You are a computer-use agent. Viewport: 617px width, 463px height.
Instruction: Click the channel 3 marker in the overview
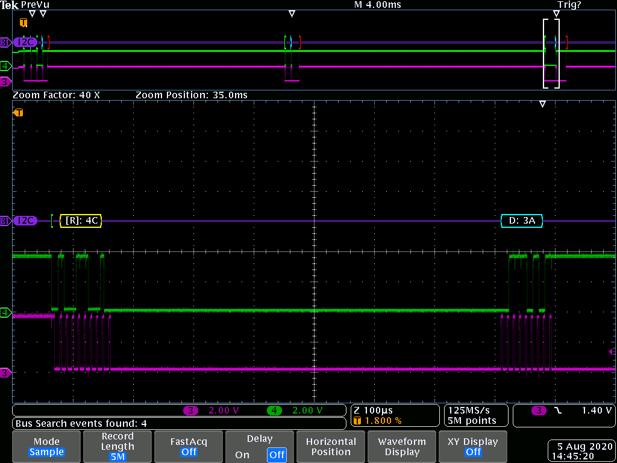pyautogui.click(x=5, y=82)
